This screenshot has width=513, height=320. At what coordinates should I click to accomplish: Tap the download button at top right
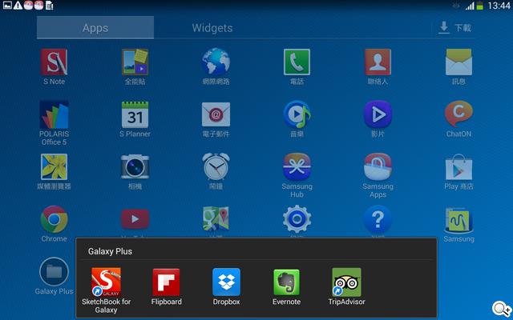click(454, 28)
